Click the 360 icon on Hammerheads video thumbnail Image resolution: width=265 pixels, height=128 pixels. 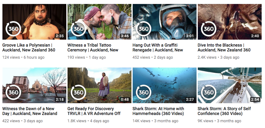point(144,92)
